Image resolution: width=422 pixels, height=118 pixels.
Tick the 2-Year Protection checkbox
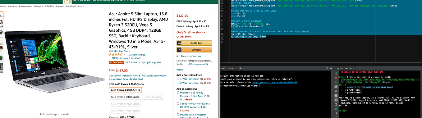[178, 83]
